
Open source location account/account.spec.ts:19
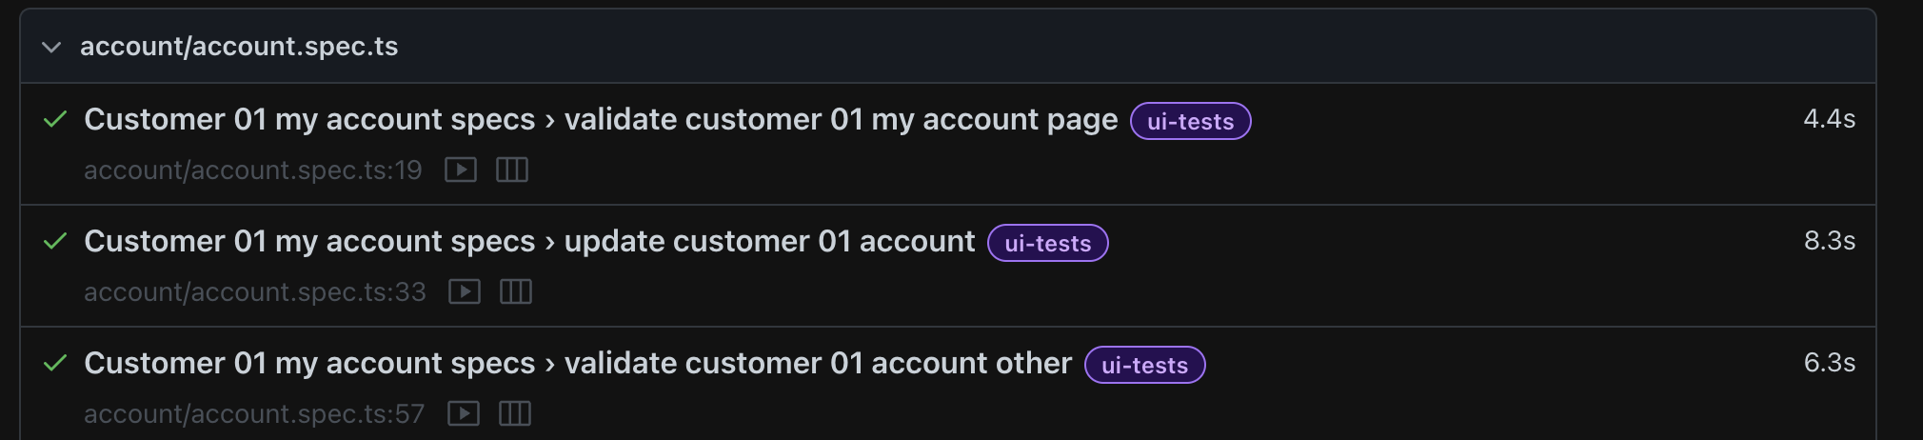point(253,170)
